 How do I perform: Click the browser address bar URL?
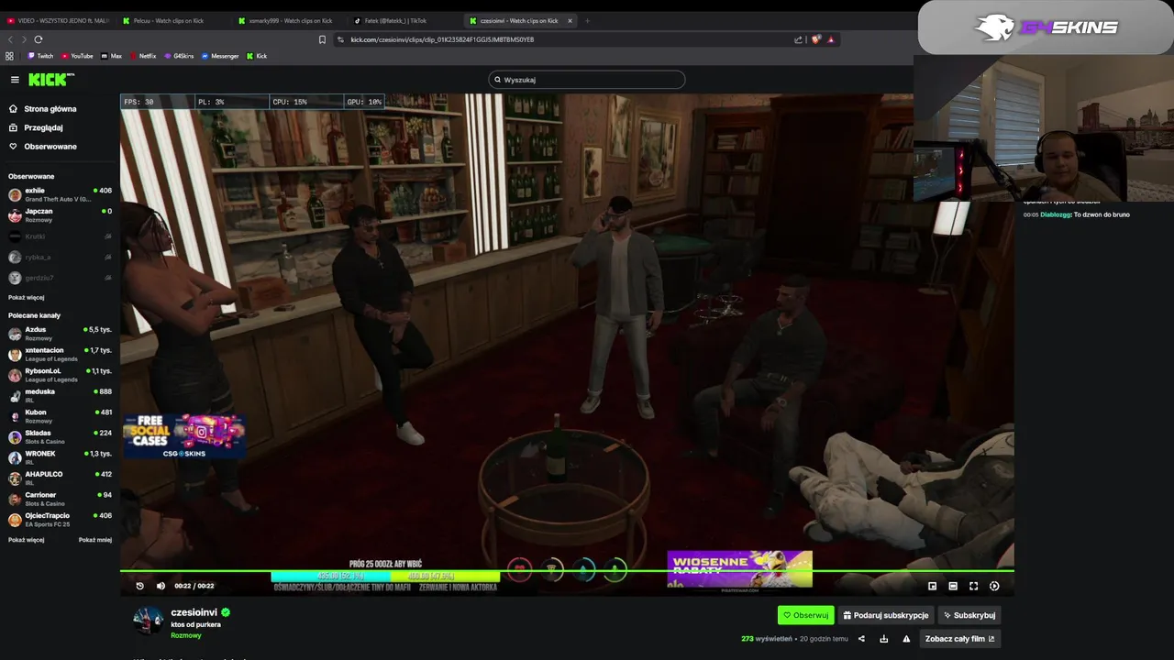(442, 39)
